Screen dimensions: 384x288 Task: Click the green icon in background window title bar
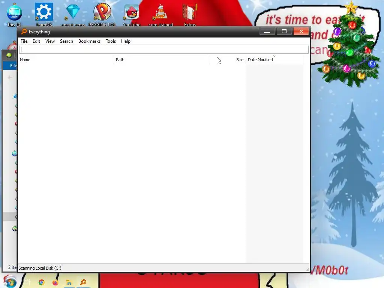9,55
